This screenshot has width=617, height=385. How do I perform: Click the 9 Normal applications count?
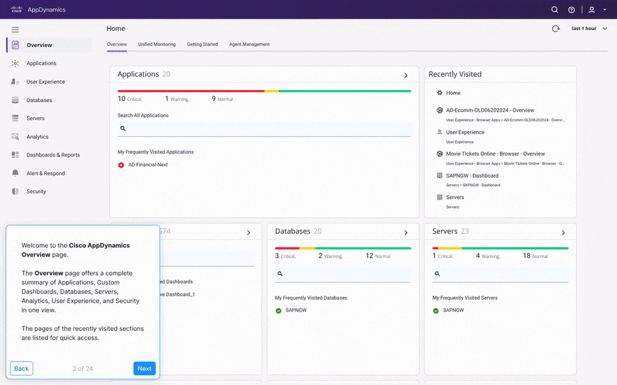coord(222,99)
